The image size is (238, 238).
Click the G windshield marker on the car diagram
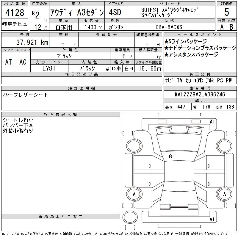click(170, 156)
